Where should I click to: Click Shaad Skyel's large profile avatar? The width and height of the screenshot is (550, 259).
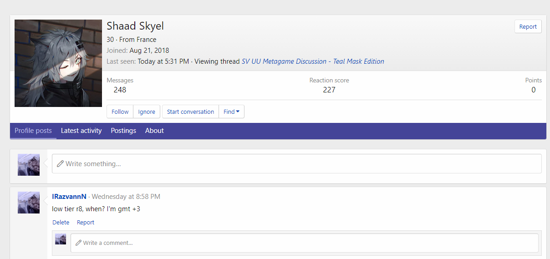(x=58, y=63)
